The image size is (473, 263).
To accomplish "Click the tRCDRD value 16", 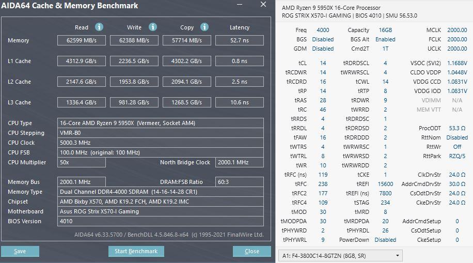I will 323,82.
